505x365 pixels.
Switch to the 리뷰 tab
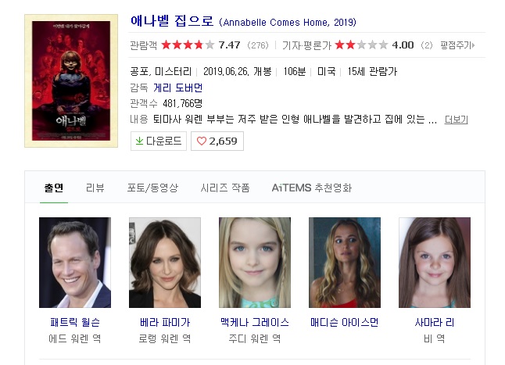[95, 188]
